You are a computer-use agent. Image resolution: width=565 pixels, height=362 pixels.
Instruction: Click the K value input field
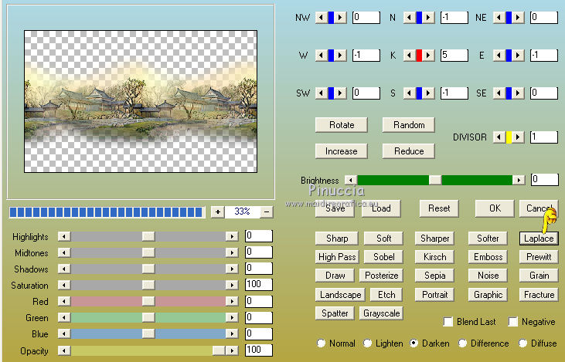[454, 55]
